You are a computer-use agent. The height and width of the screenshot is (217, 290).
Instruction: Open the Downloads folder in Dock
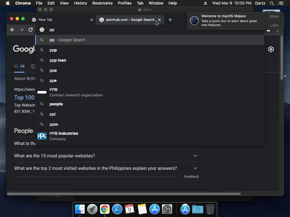(197, 209)
